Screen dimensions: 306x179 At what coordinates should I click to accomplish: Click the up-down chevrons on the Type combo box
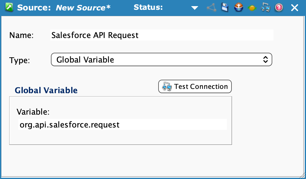(266, 60)
